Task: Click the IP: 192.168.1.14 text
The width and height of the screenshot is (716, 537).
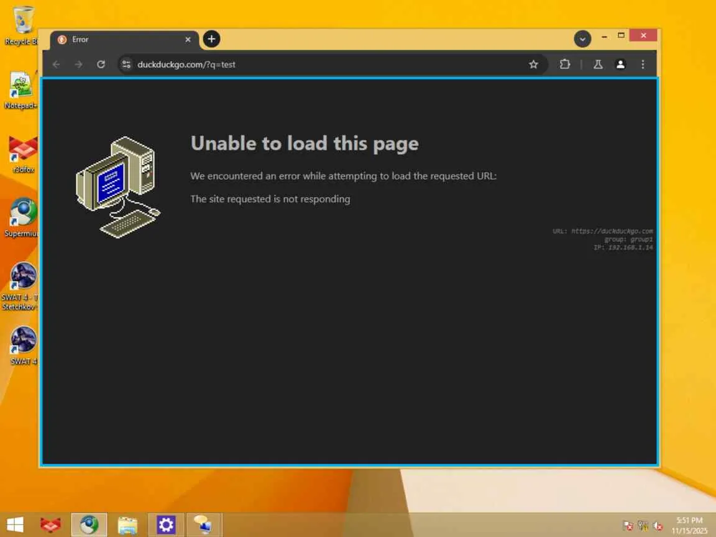Action: [x=623, y=247]
